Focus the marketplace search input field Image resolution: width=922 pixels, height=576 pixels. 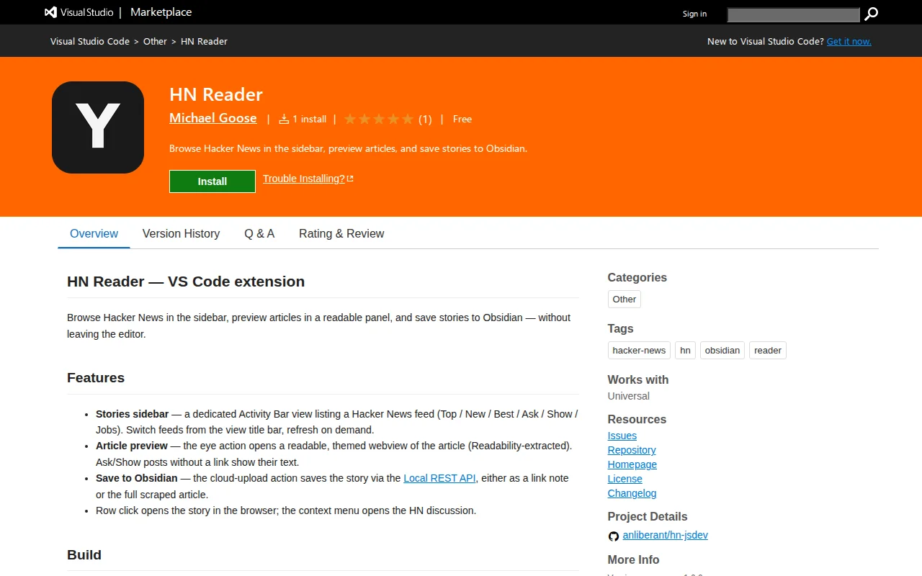794,14
